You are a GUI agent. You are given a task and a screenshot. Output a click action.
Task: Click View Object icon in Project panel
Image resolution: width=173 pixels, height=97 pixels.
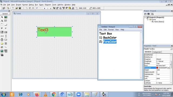point(148,14)
